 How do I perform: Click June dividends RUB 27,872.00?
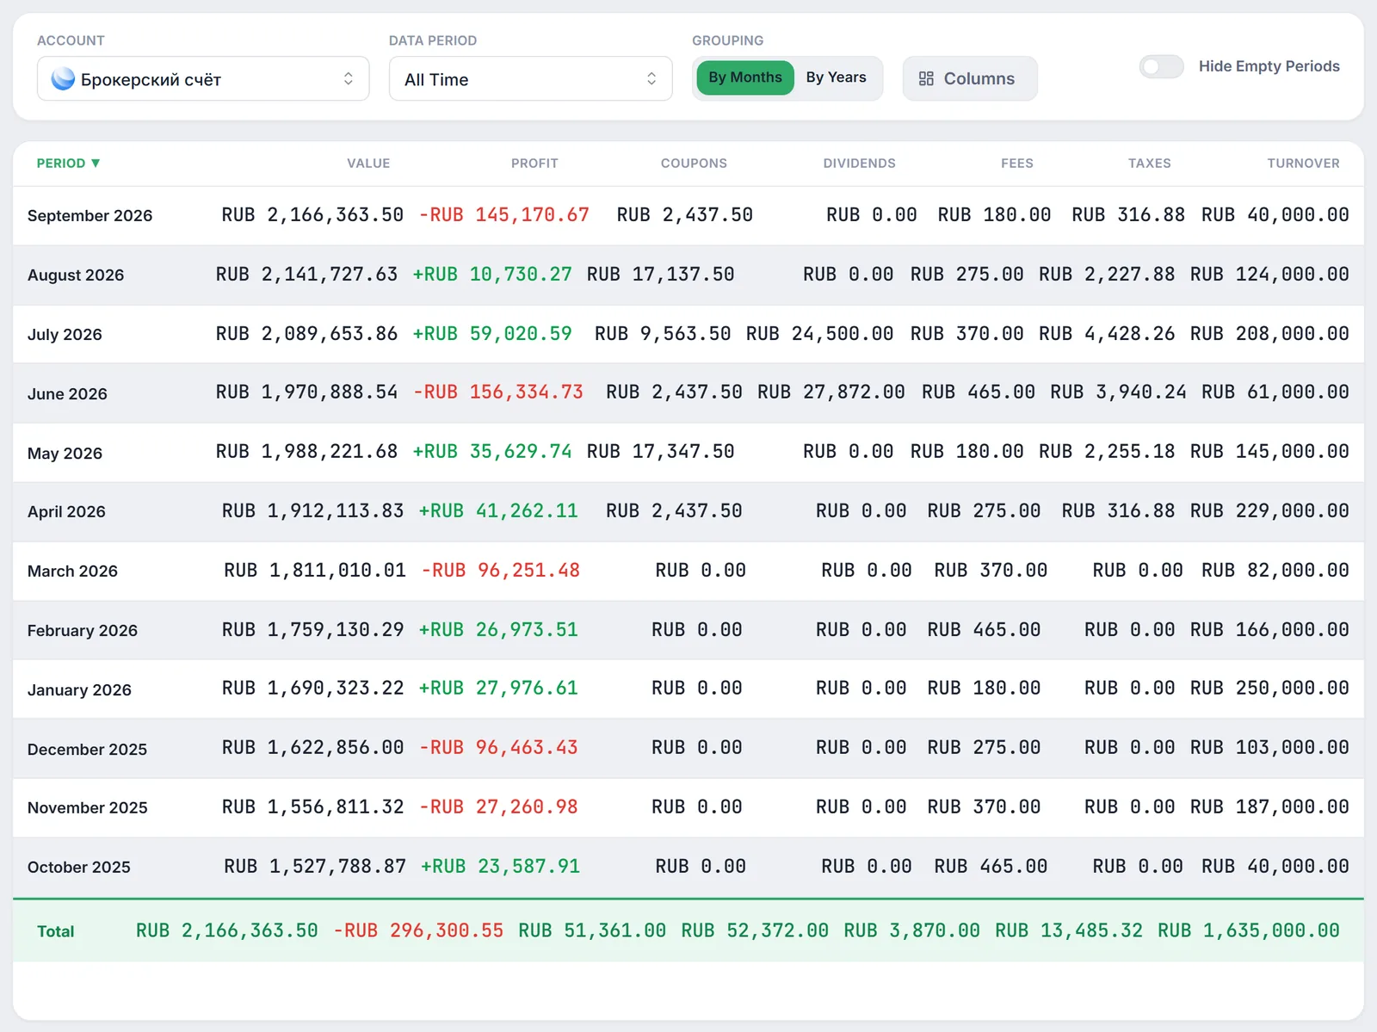(831, 392)
